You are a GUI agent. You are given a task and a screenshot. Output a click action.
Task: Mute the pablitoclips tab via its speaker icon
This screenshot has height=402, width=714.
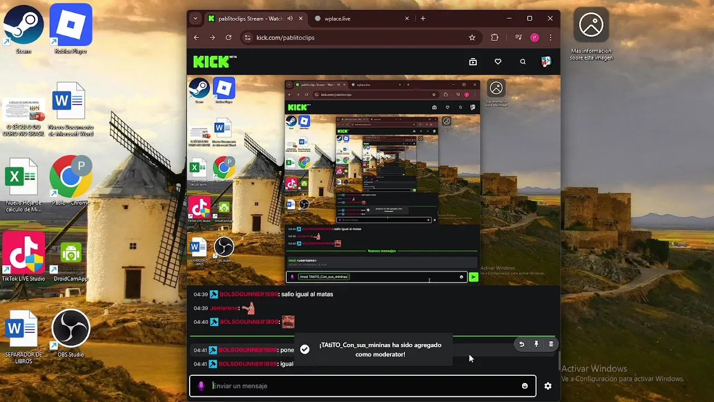290,18
